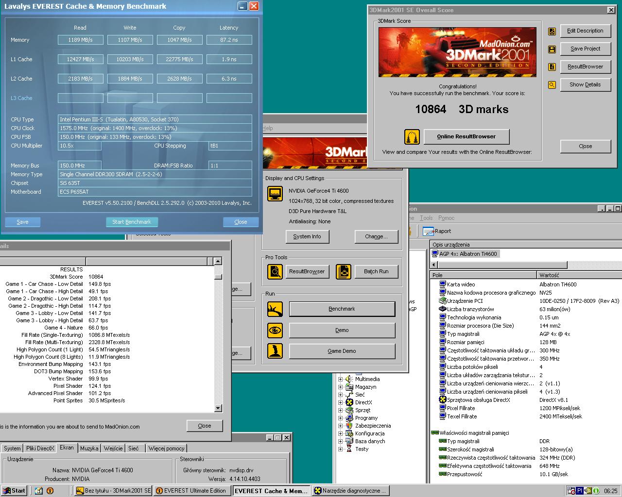The height and width of the screenshot is (497, 622).
Task: Click the DirectX icon in the EVEREST tree
Action: [349, 402]
